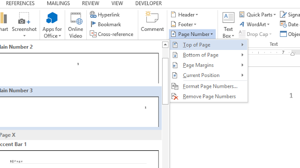Viewport: 300px width, 168px height.
Task: Open Apps for Office icon
Action: pyautogui.click(x=52, y=18)
